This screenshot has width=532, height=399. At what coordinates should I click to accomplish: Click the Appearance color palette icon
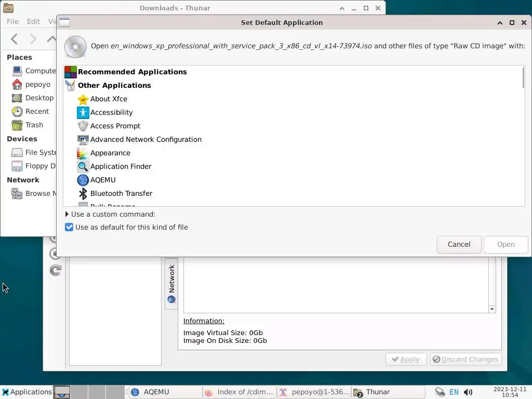pos(83,153)
